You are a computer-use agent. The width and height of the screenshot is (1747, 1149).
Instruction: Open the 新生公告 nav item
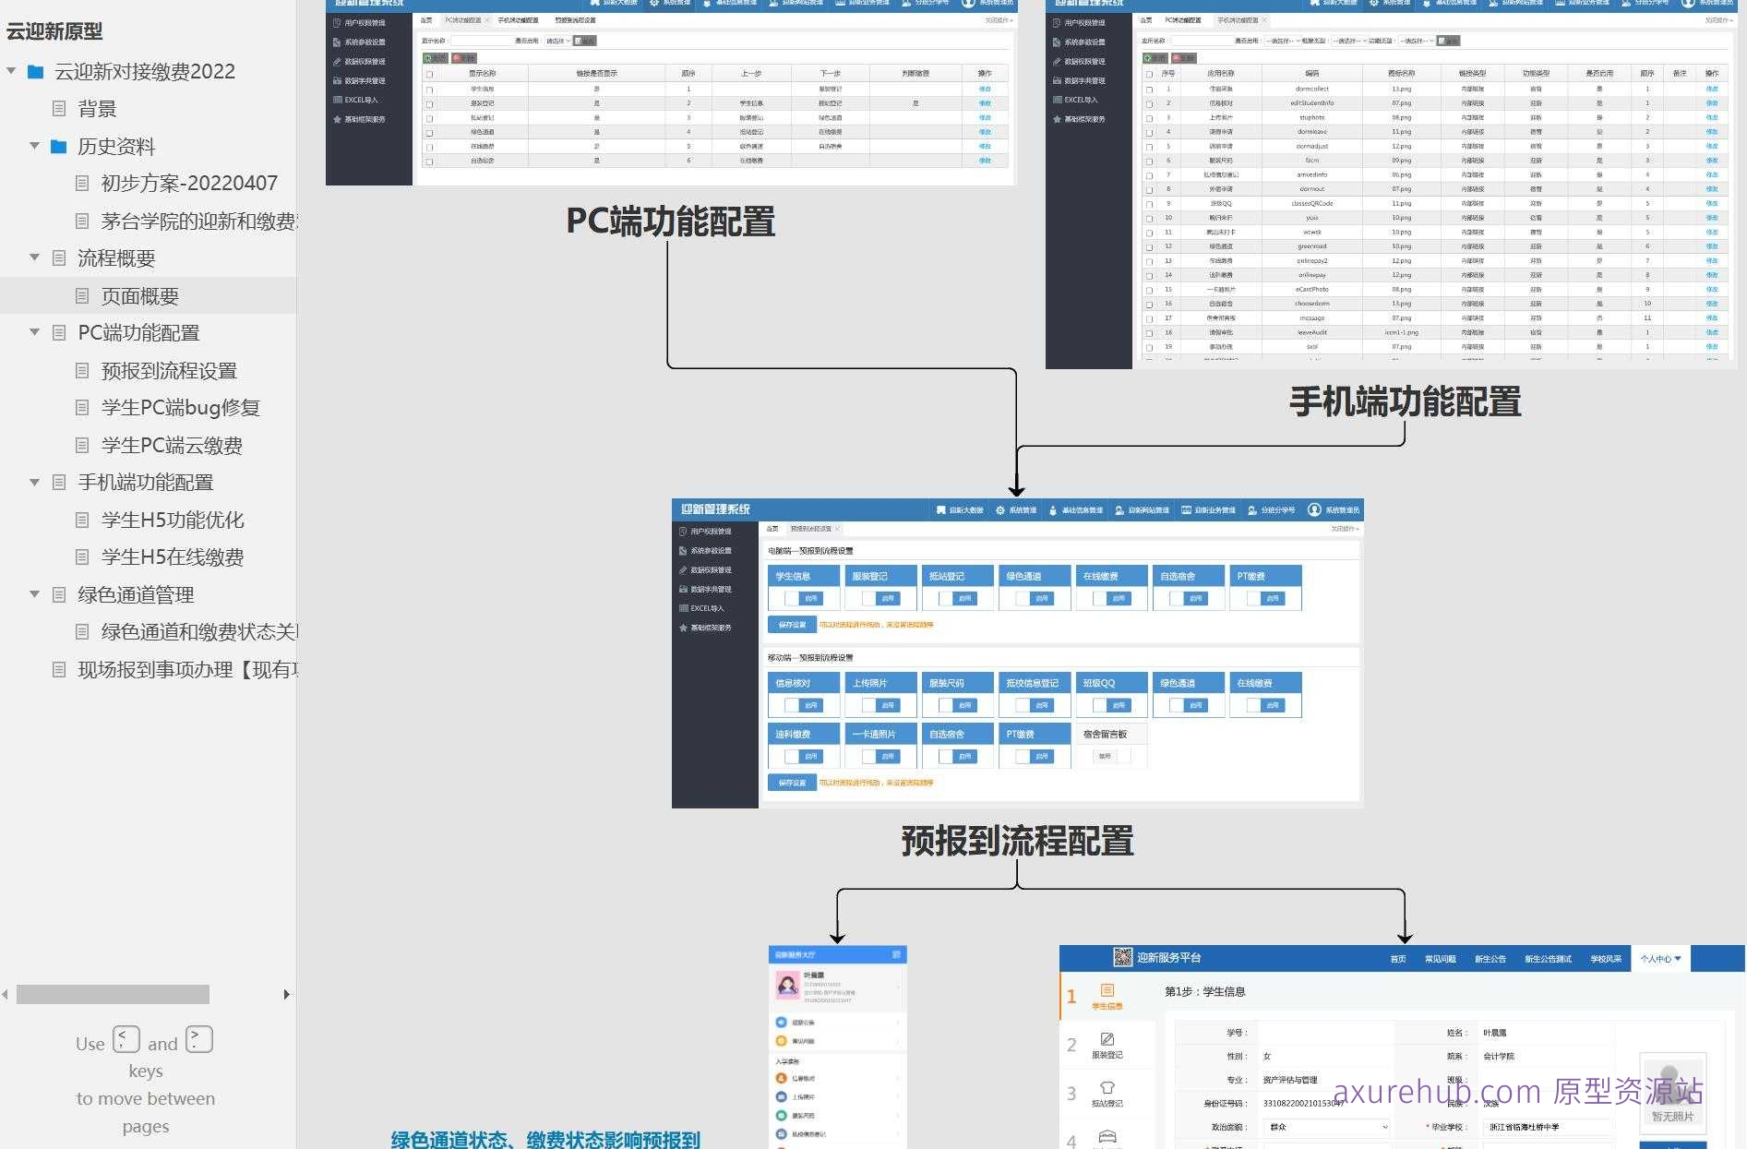[x=1490, y=959]
